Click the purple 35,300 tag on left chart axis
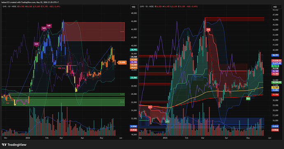Screen dimensions: 284x149 click(x=134, y=62)
